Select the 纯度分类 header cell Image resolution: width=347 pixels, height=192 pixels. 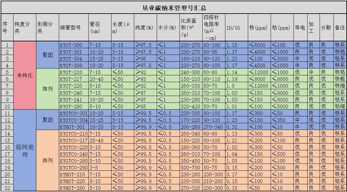[x=25, y=27]
